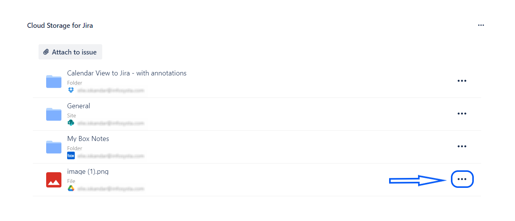
Task: Open the Cloud Storage panel options menu
Action: [481, 25]
